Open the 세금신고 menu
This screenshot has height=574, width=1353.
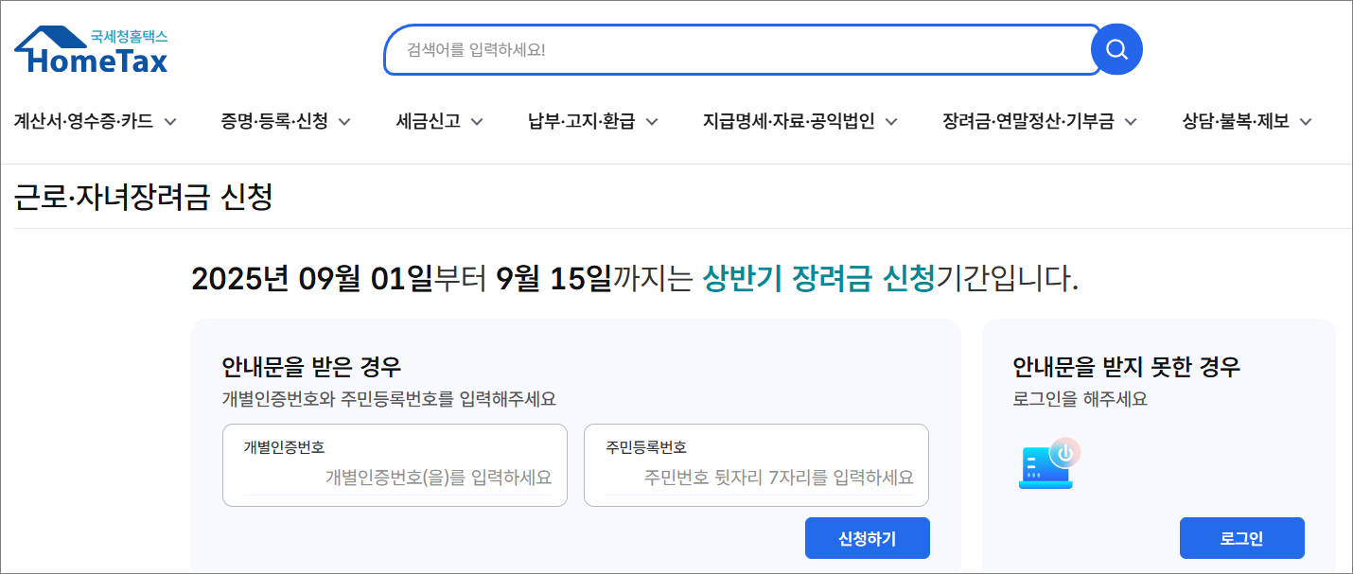pos(429,121)
